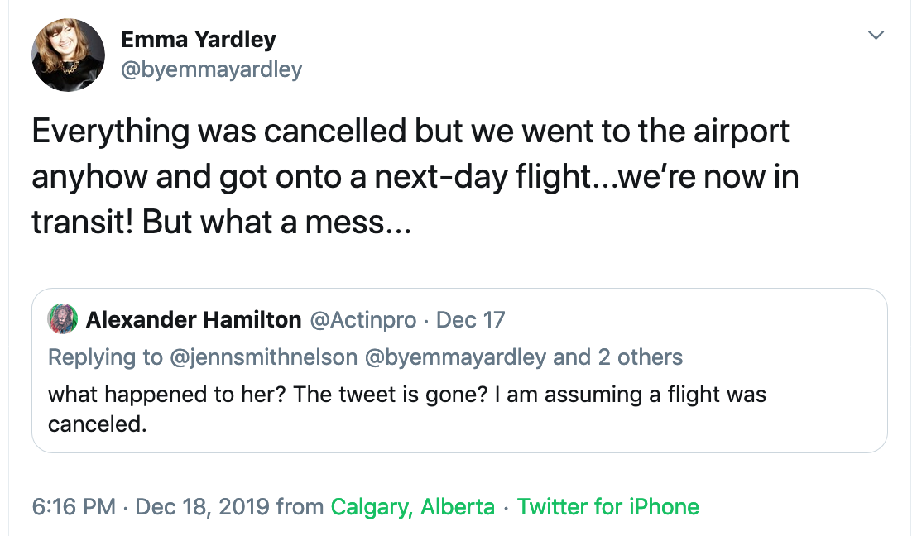Image resolution: width=917 pixels, height=536 pixels.
Task: Open the Dec 17 quoted tweet date
Action: click(x=470, y=320)
